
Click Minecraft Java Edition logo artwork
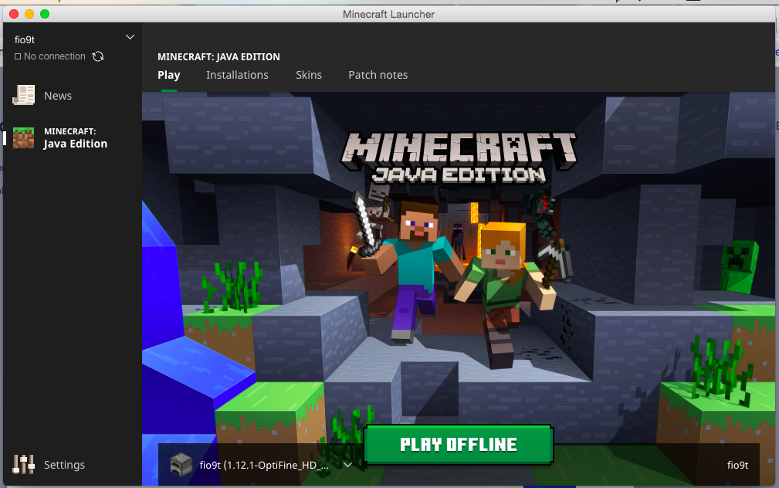coord(459,158)
